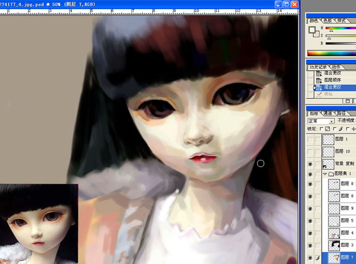
Task: Hide 图层 4 using its eye icon
Action: point(309,233)
